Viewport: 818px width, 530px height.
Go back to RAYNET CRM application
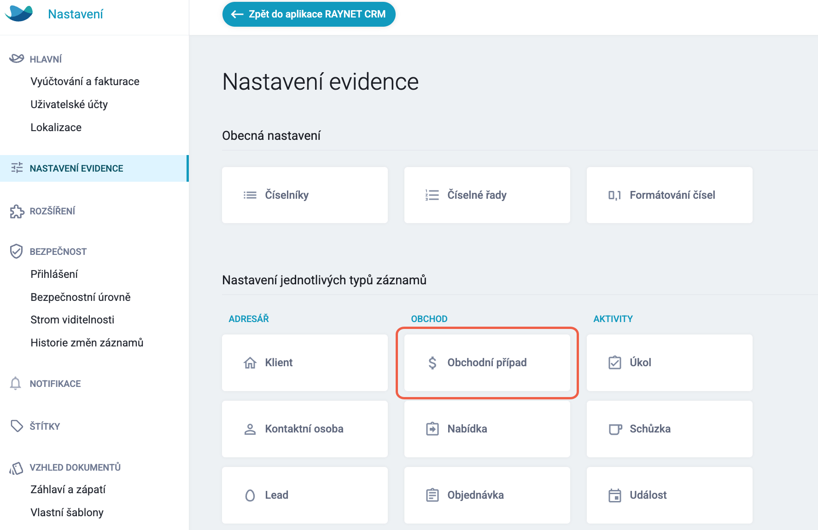tap(309, 14)
